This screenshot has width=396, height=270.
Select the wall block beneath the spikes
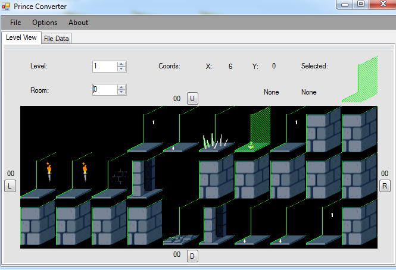coord(216,177)
